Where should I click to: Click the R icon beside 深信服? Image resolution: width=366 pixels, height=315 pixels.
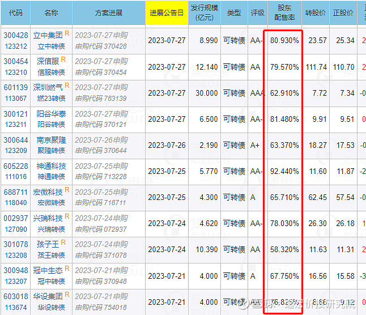[63, 59]
